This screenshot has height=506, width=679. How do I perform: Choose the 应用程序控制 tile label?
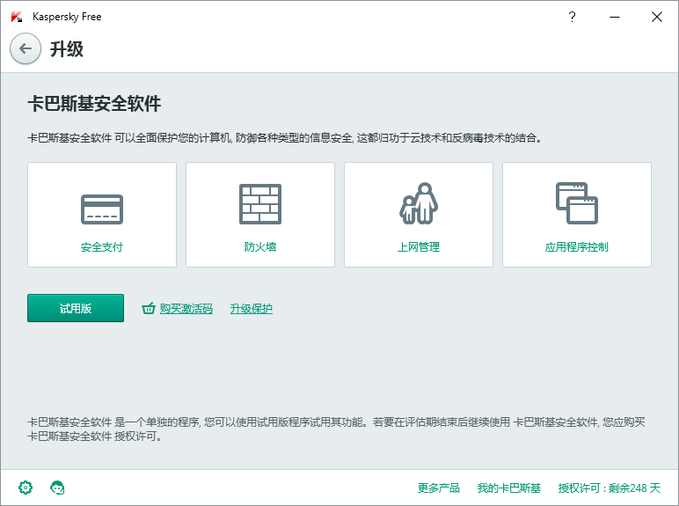(577, 247)
